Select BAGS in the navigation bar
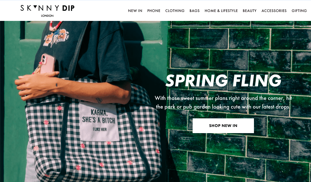The width and height of the screenshot is (311, 182). click(194, 11)
